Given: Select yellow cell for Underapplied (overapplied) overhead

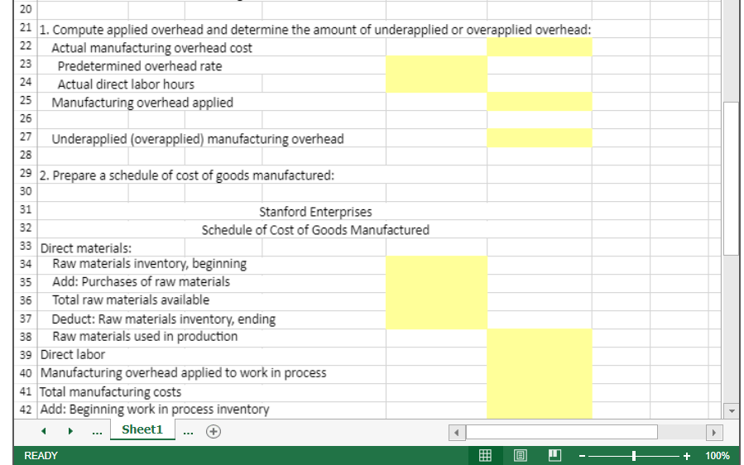Looking at the screenshot, I should tap(540, 138).
